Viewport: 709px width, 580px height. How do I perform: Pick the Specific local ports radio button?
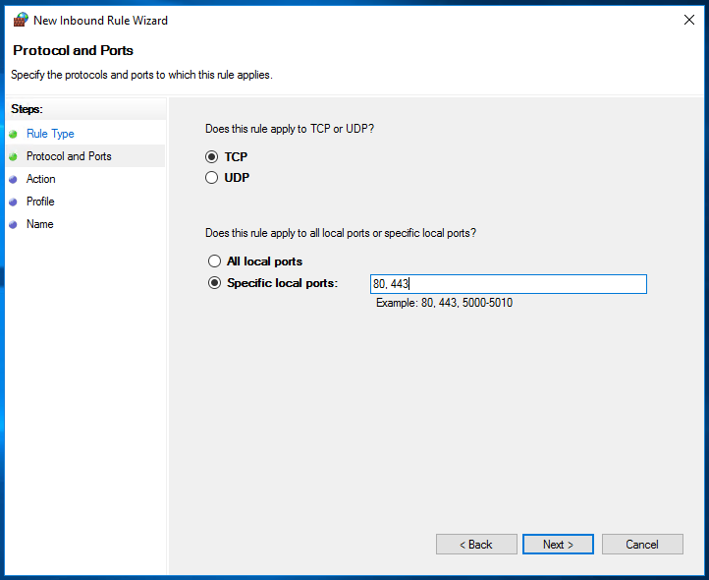click(214, 283)
